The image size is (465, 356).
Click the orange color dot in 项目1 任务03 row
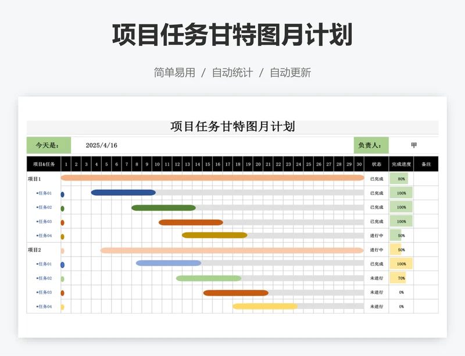point(63,222)
